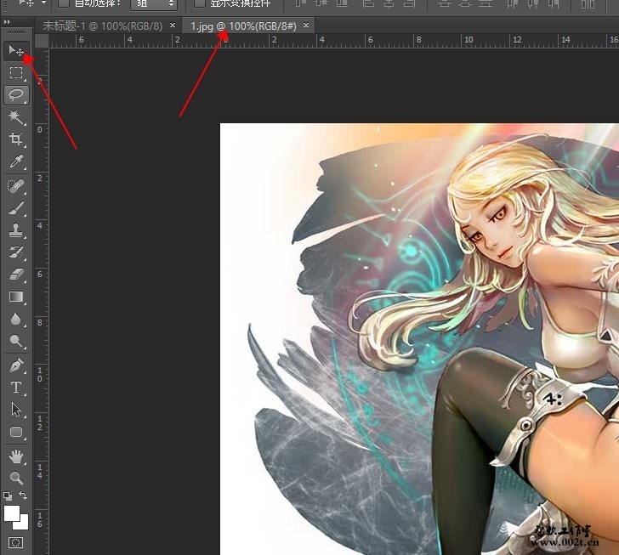Image resolution: width=619 pixels, height=555 pixels.
Task: Click the ruler origin corner box
Action: coord(42,41)
